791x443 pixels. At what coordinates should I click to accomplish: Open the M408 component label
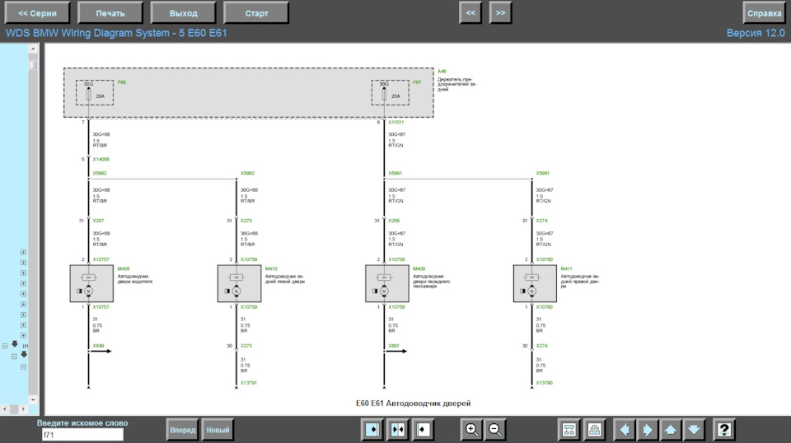point(124,268)
